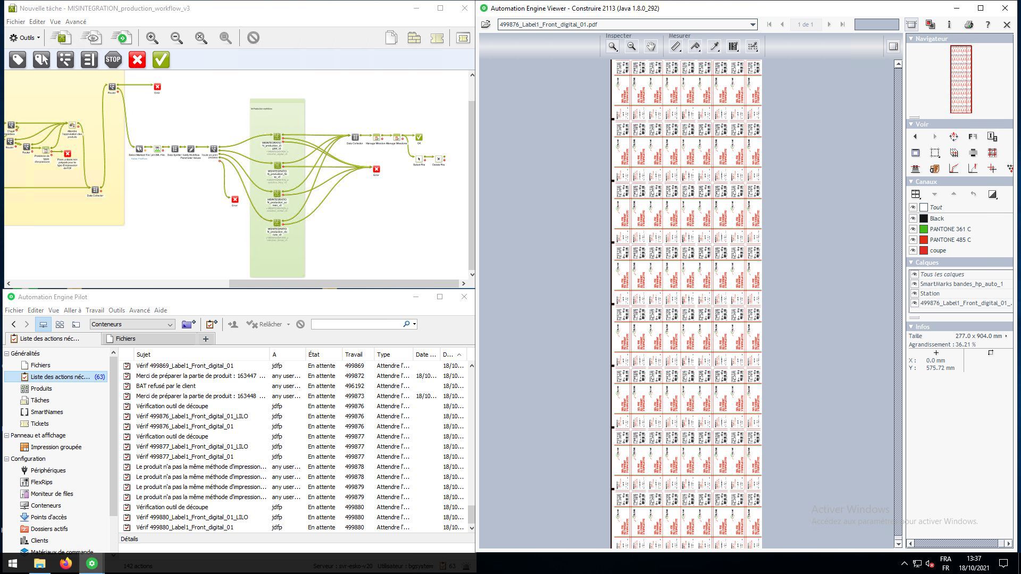This screenshot has height=574, width=1021.
Task: Select the hand pan tool in Viewer
Action: [x=651, y=47]
